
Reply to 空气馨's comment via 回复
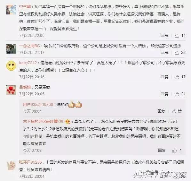click(164, 36)
